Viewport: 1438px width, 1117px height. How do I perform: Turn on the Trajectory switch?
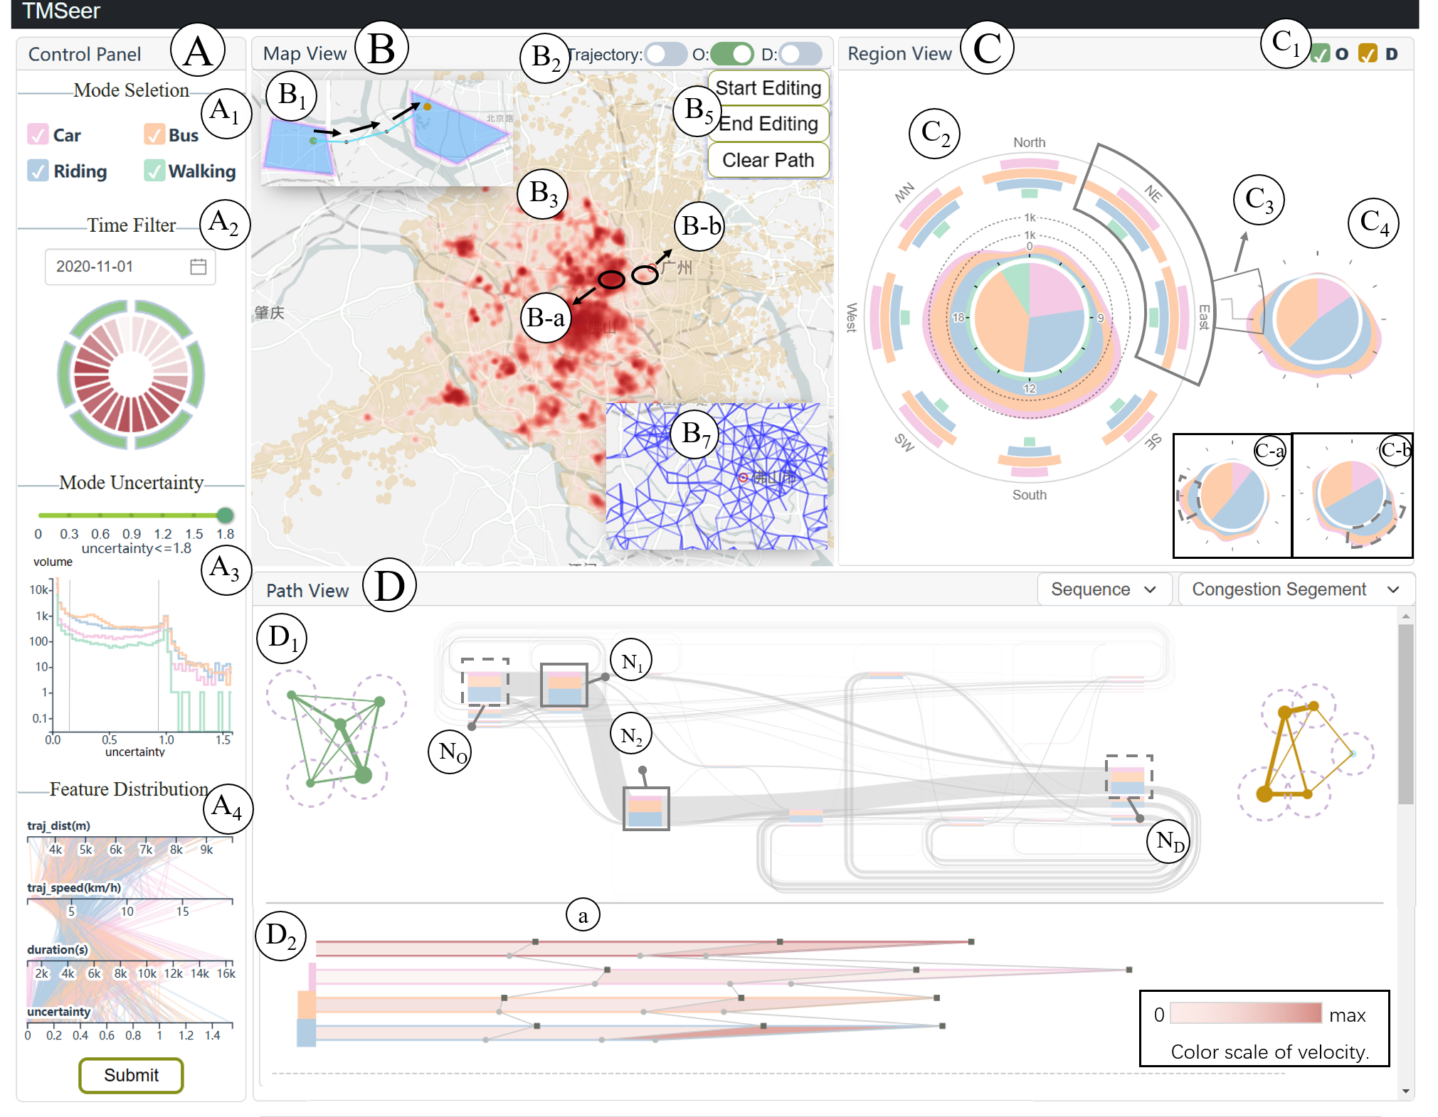[x=666, y=54]
